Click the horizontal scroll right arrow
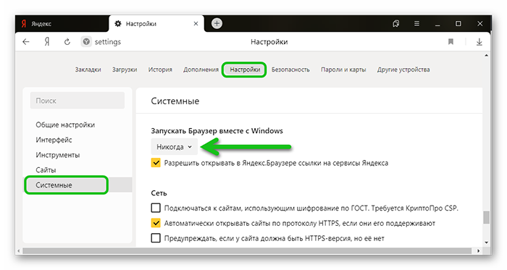This screenshot has height=270, width=507. (x=478, y=251)
